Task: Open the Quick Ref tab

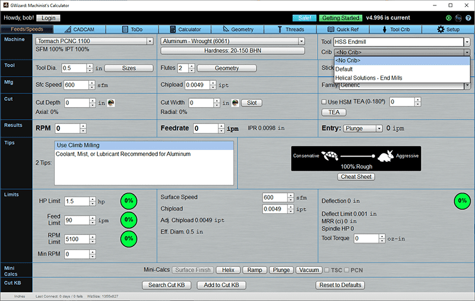Action: 343,29
